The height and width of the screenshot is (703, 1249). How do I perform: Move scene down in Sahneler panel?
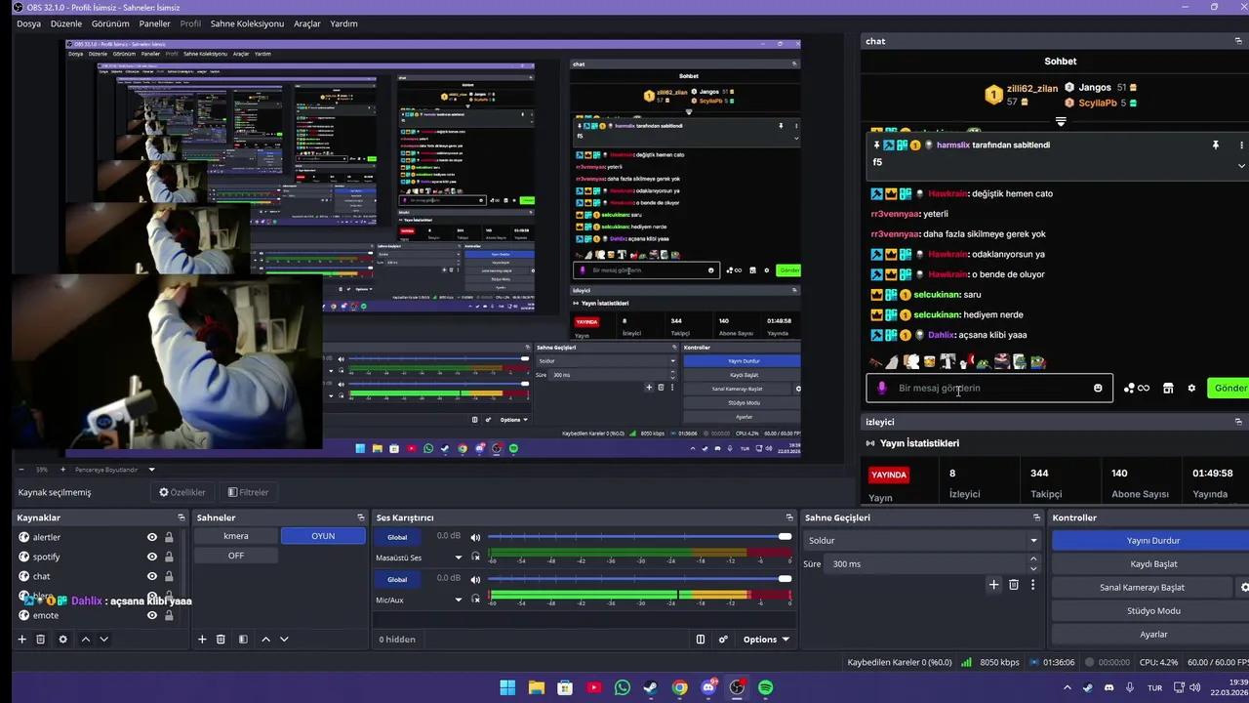click(x=284, y=640)
